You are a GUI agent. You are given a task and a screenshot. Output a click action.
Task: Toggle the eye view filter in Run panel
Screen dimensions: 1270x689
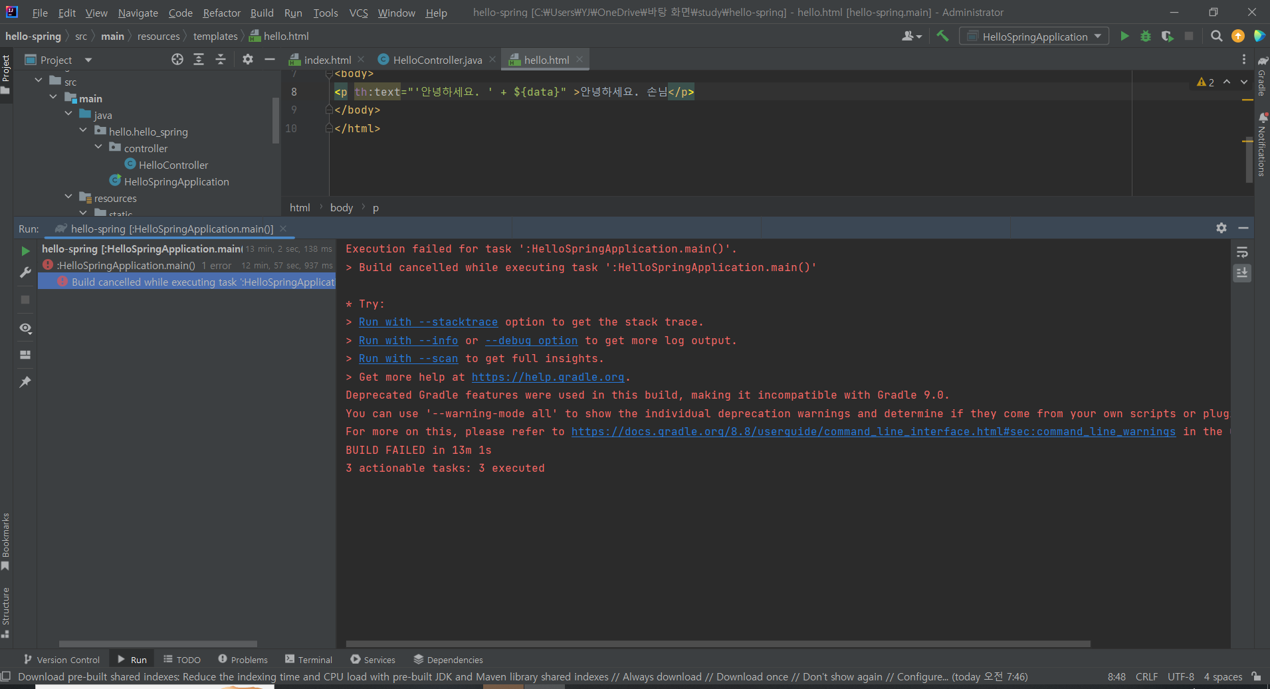(25, 328)
